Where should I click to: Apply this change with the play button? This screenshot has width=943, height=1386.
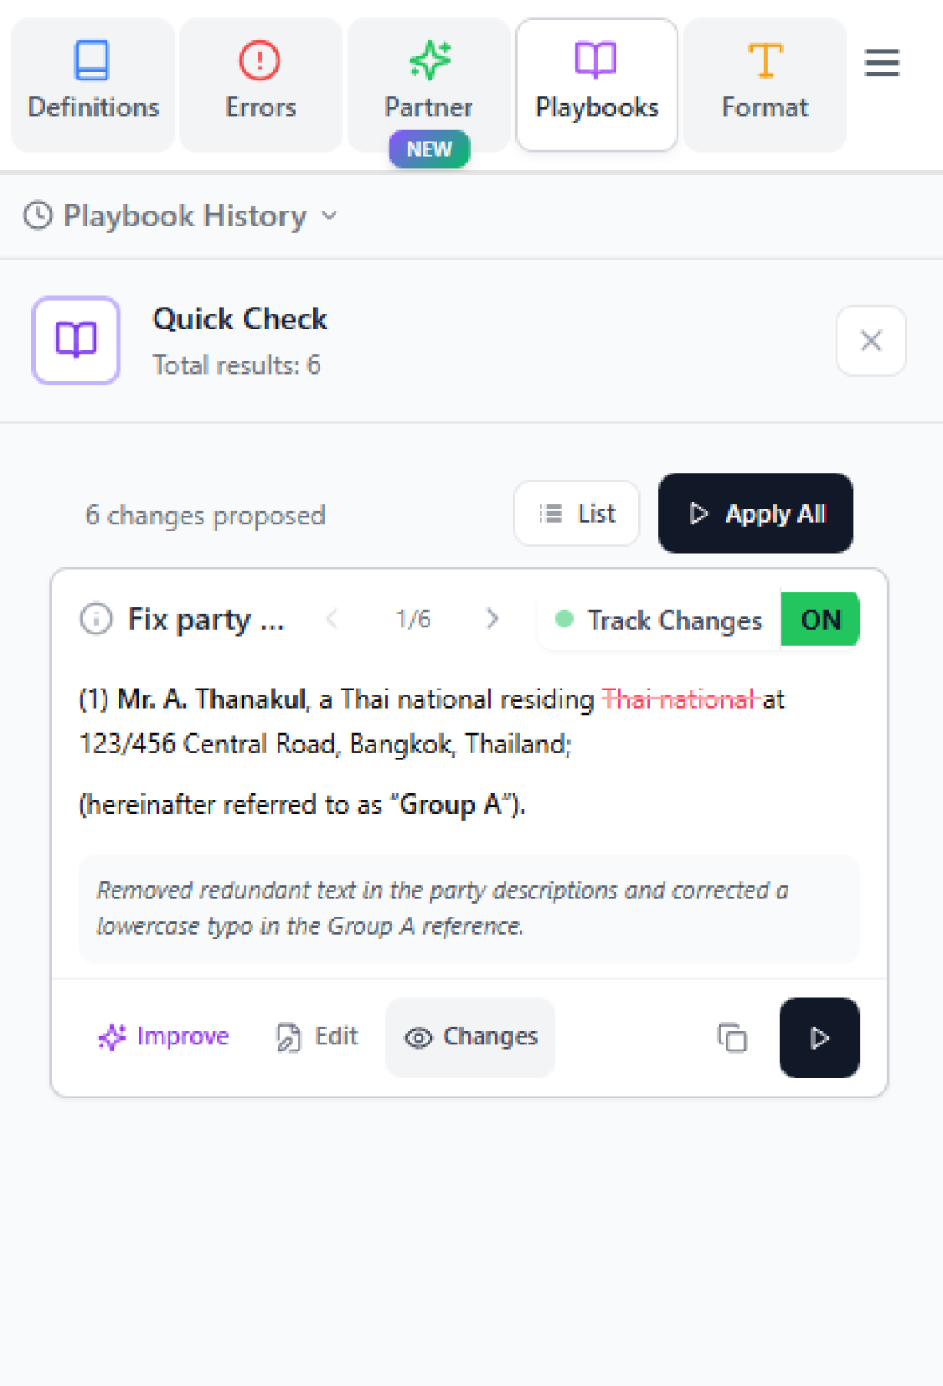[x=819, y=1037]
